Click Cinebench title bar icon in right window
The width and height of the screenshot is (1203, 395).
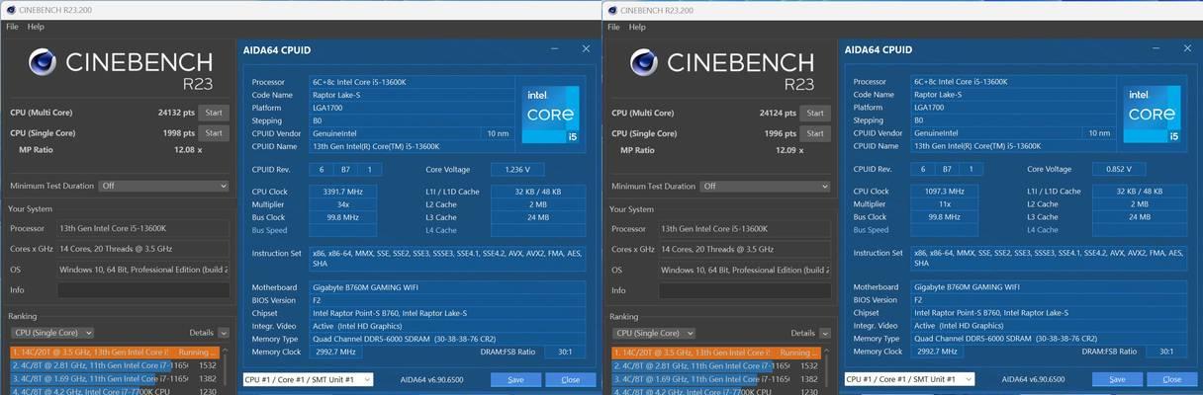pos(611,10)
